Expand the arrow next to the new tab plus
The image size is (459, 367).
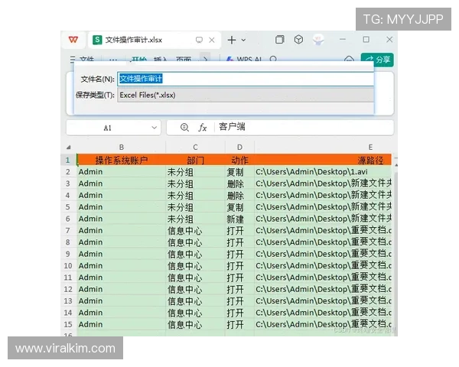[243, 40]
